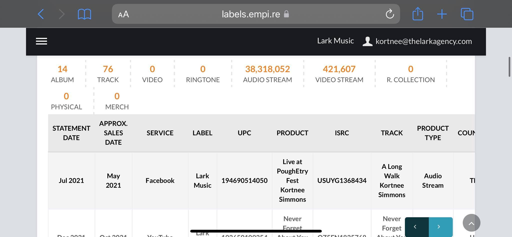Reload the labels.empi.re page
The image size is (512, 237).
tap(390, 14)
